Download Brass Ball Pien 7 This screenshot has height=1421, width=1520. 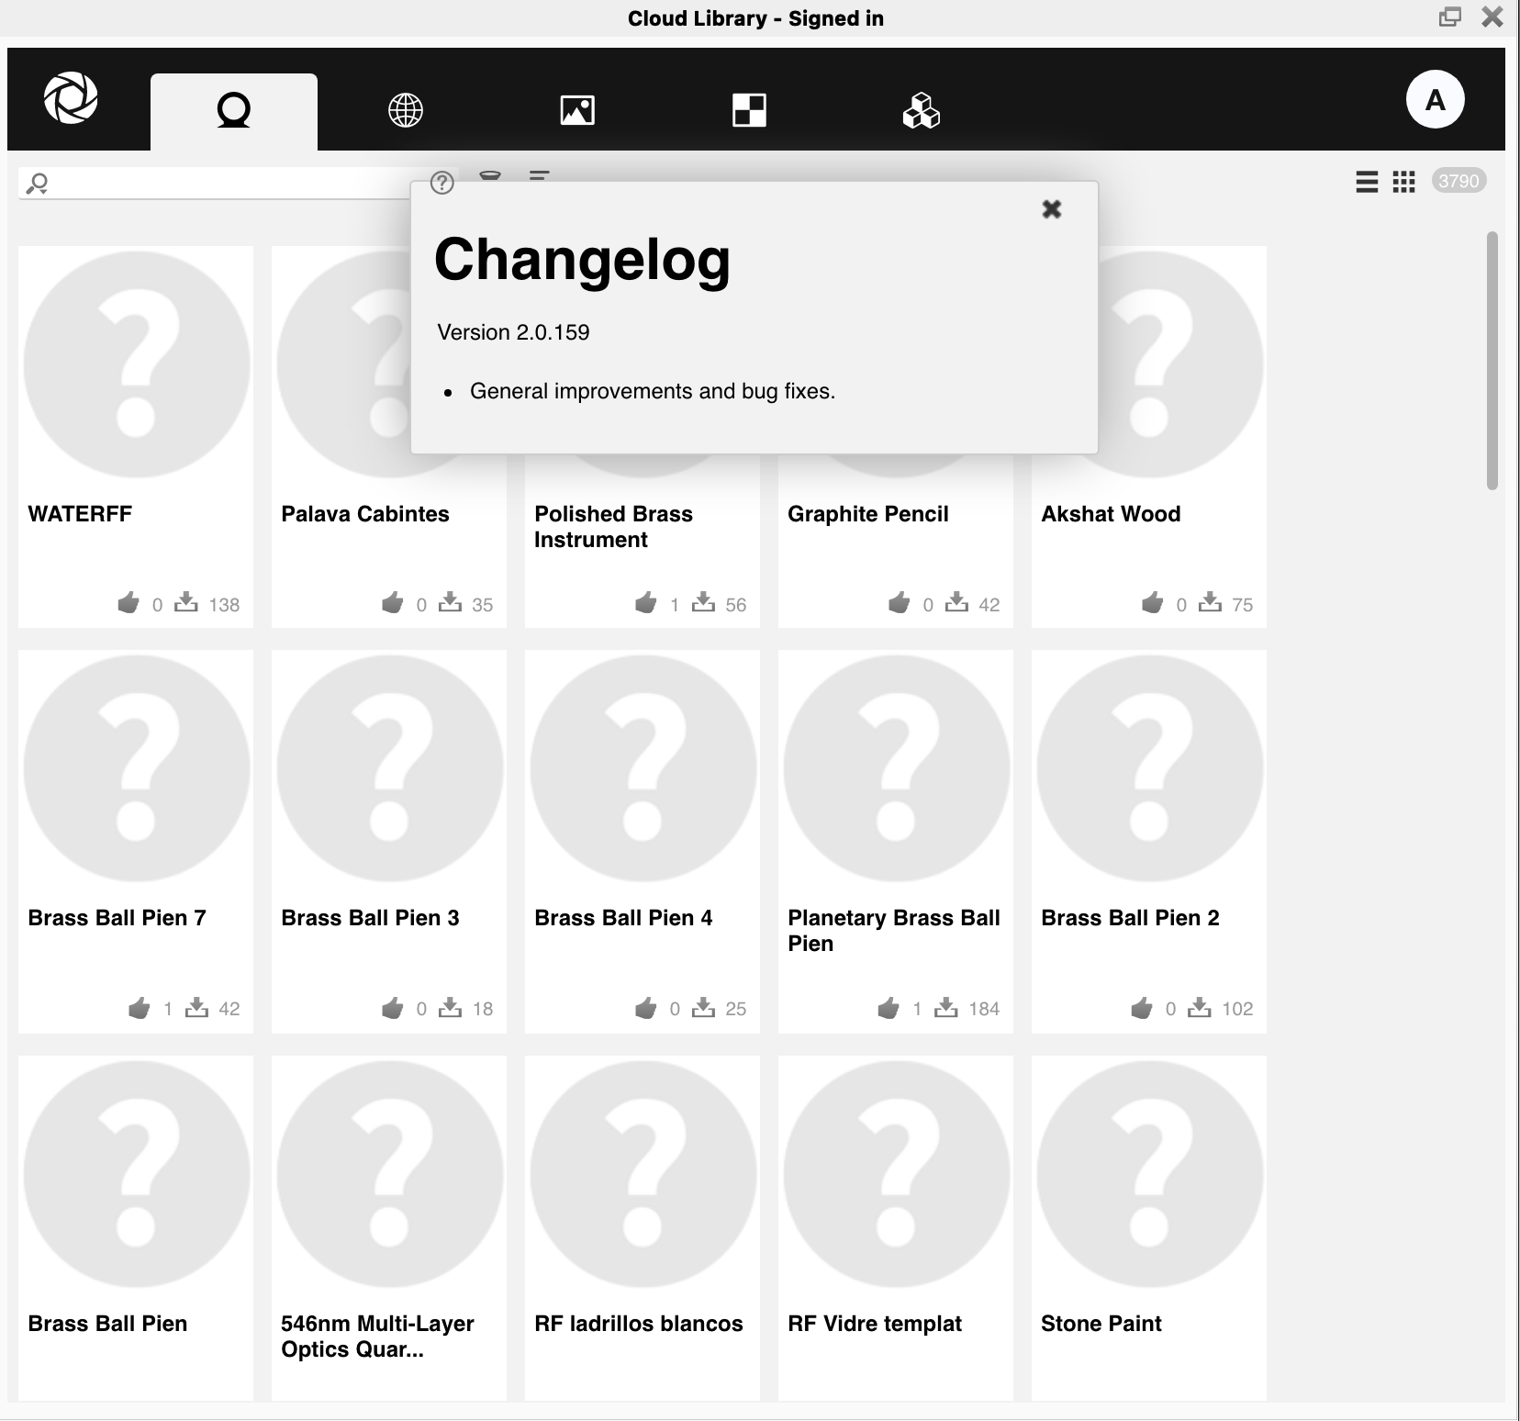click(x=196, y=1007)
